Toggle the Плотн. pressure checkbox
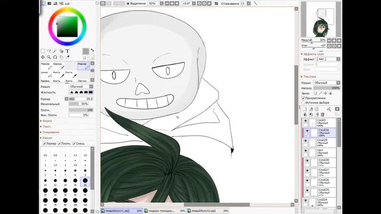Image resolution: width=381 pixels, height=214 pixels. click(60, 144)
